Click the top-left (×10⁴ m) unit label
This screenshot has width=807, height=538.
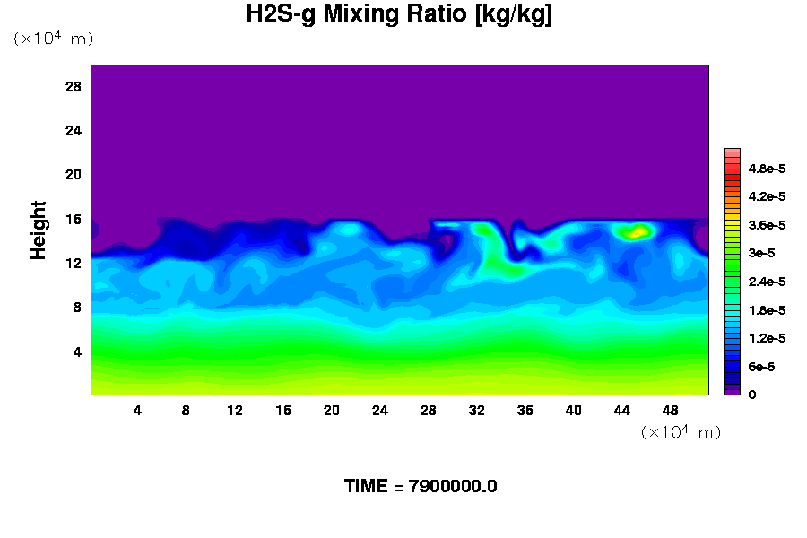point(53,39)
